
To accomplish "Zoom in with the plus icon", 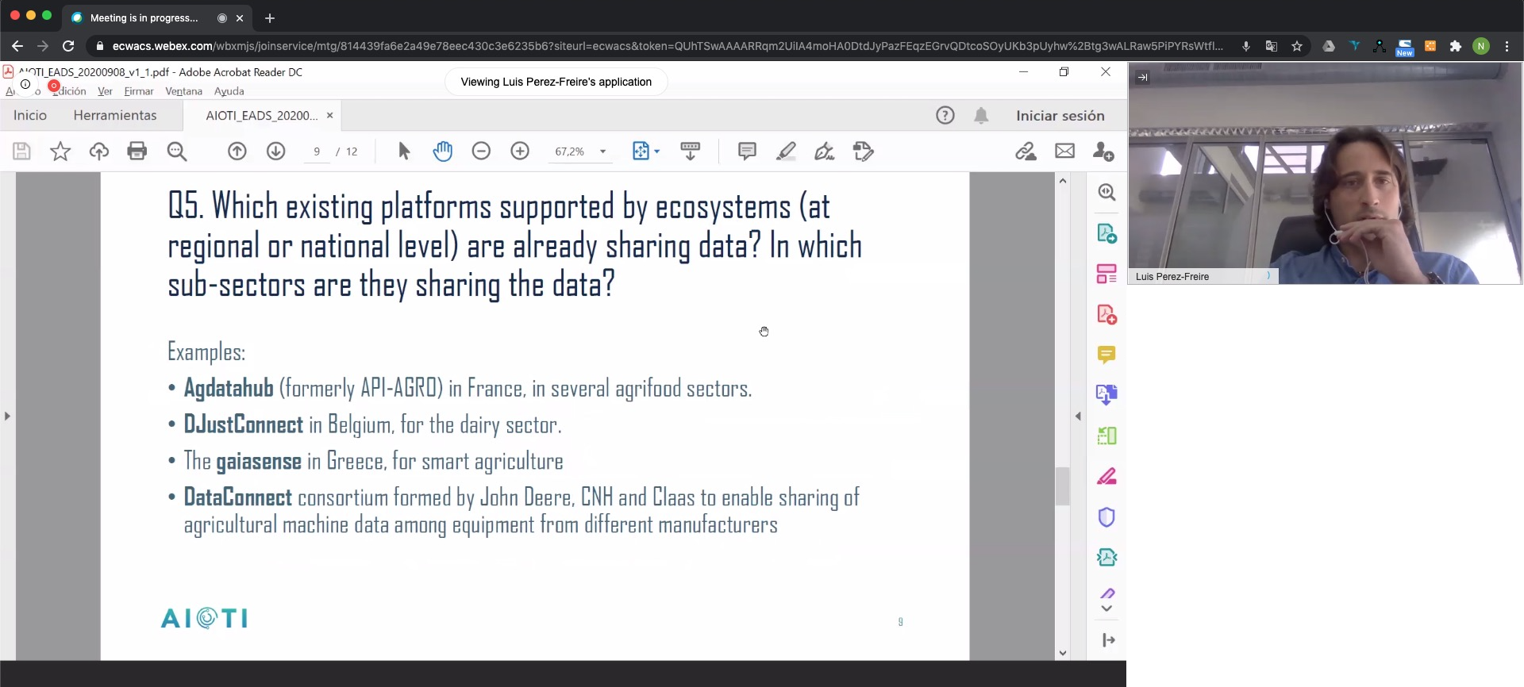I will click(x=520, y=151).
